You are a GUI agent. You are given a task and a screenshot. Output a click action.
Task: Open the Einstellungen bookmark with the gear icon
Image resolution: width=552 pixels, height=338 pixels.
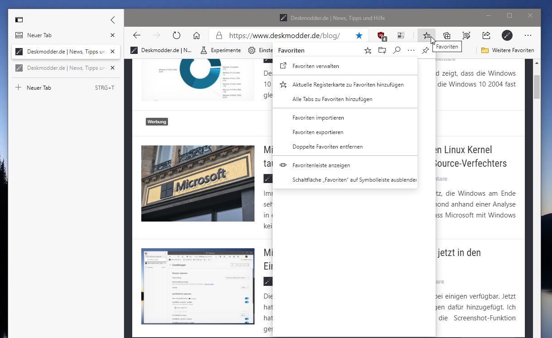tap(260, 50)
